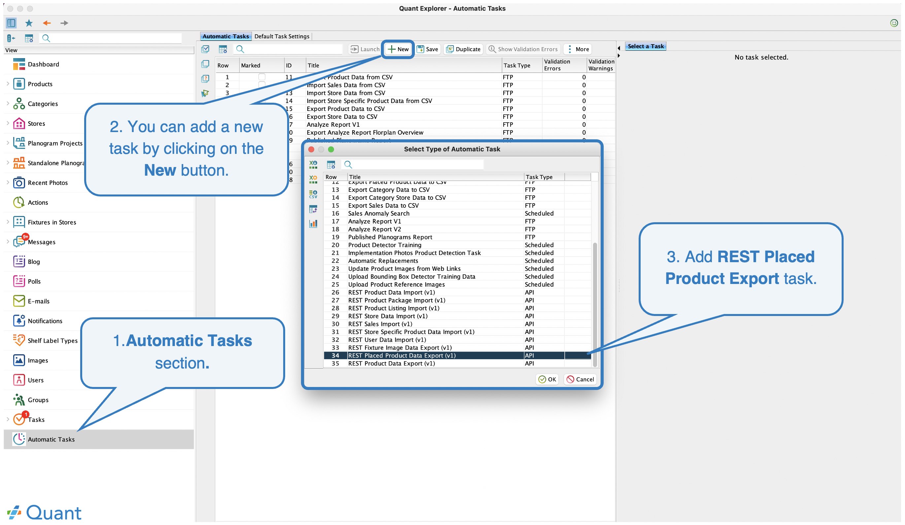Expand the Standalone Planograms node
This screenshot has width=905, height=525.
pyautogui.click(x=8, y=163)
